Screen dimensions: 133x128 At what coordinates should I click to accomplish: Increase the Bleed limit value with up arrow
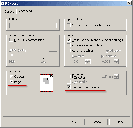[x=116, y=75]
